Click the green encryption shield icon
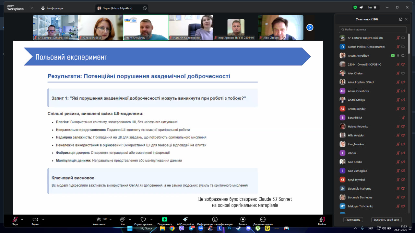This screenshot has height=233, width=415. pos(355,7)
